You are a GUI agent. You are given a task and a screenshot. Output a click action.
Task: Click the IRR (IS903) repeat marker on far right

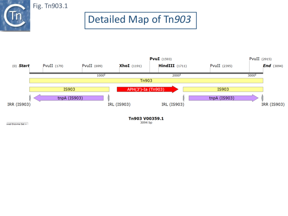click(x=262, y=98)
